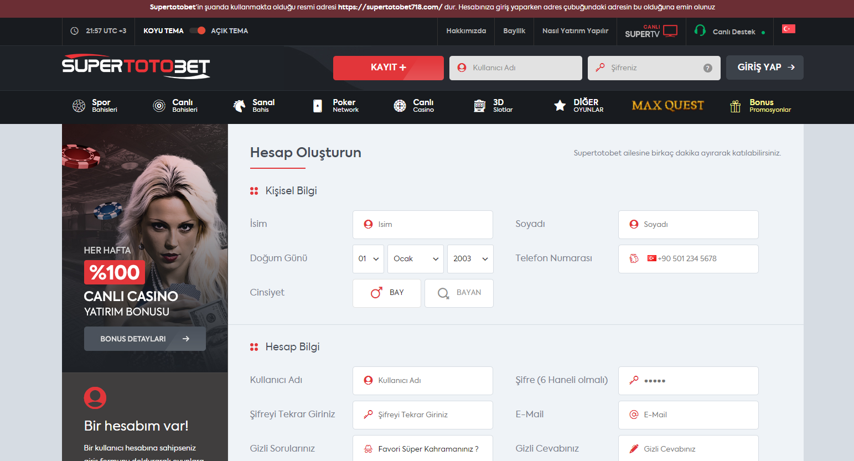Click the question mark password help icon
The width and height of the screenshot is (854, 461).
[707, 68]
